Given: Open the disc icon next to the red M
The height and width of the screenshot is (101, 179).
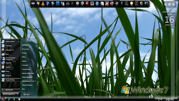Looking at the screenshot, I should pyautogui.click(x=112, y=4).
